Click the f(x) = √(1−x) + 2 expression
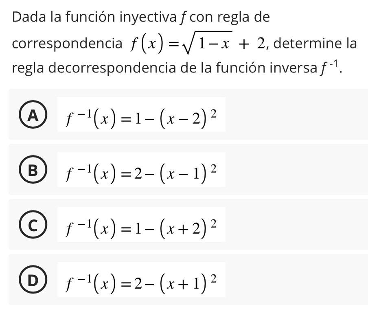 (198, 43)
